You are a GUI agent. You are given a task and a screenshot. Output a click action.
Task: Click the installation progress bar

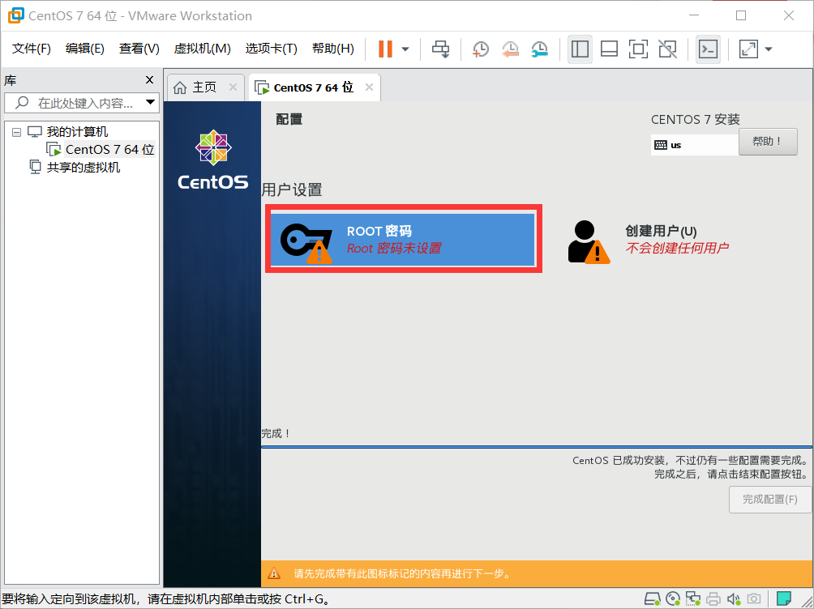[x=537, y=446]
